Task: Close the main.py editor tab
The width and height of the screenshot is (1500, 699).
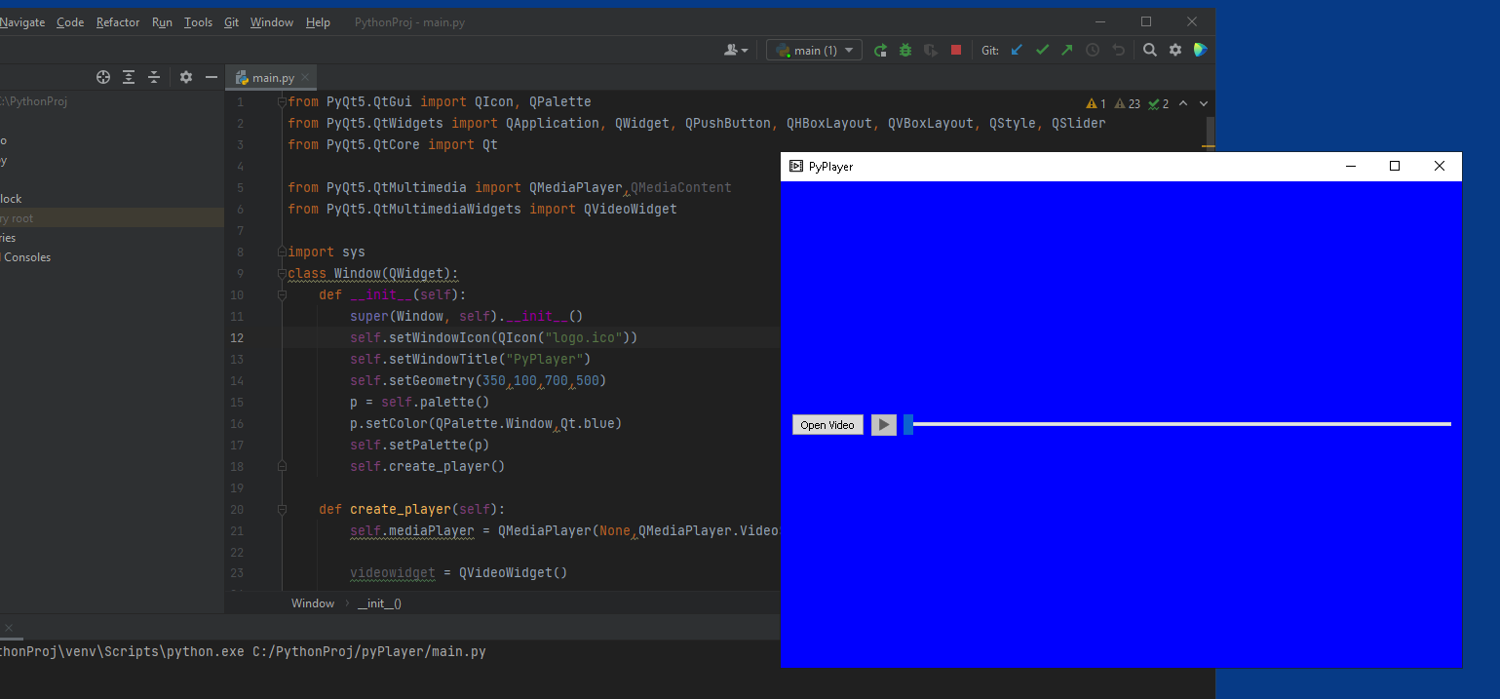Action: point(305,78)
